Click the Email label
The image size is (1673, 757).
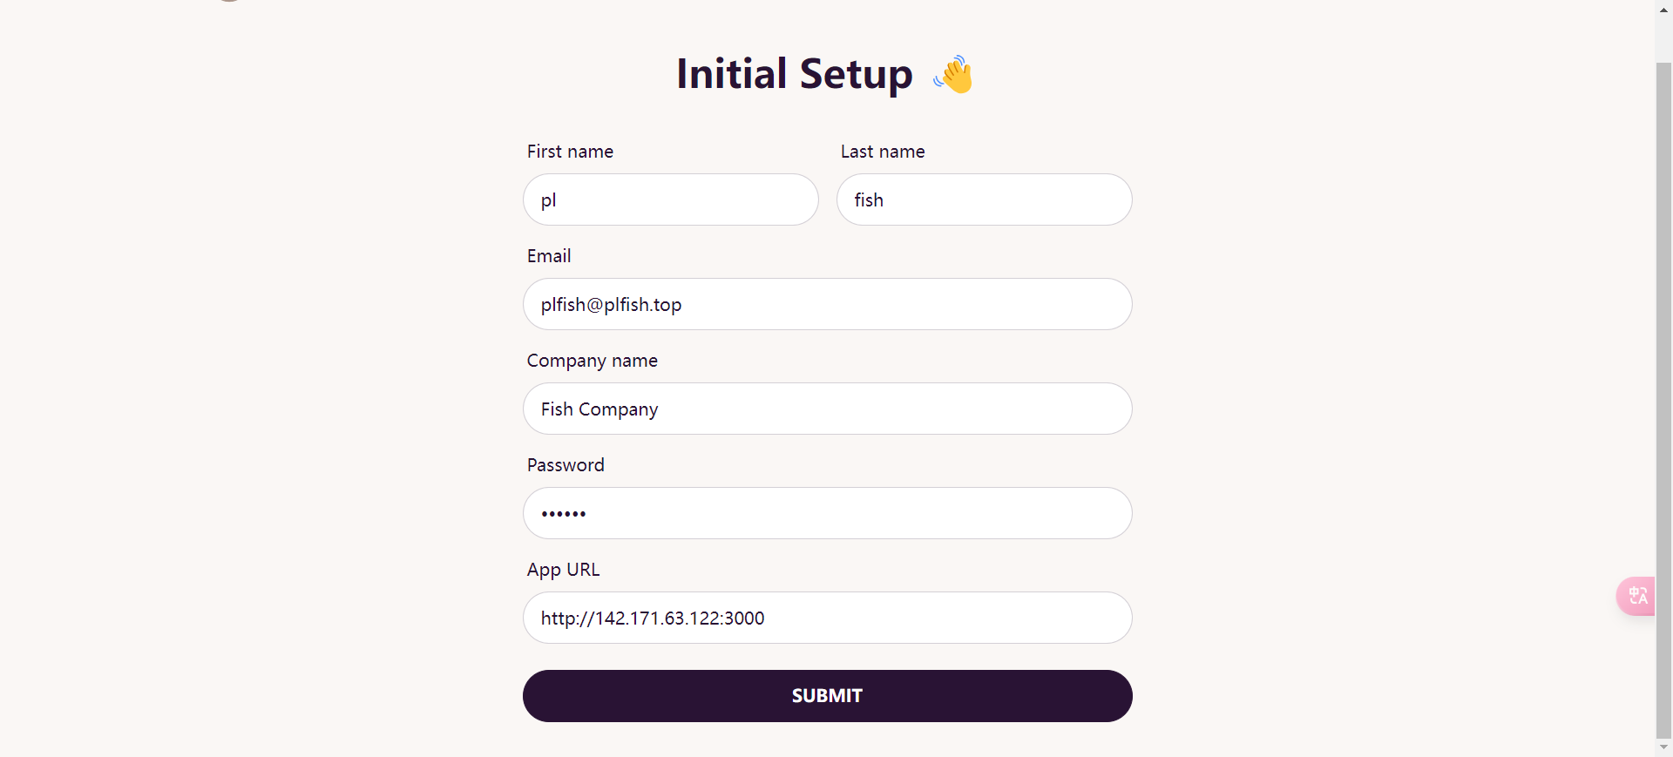point(549,256)
